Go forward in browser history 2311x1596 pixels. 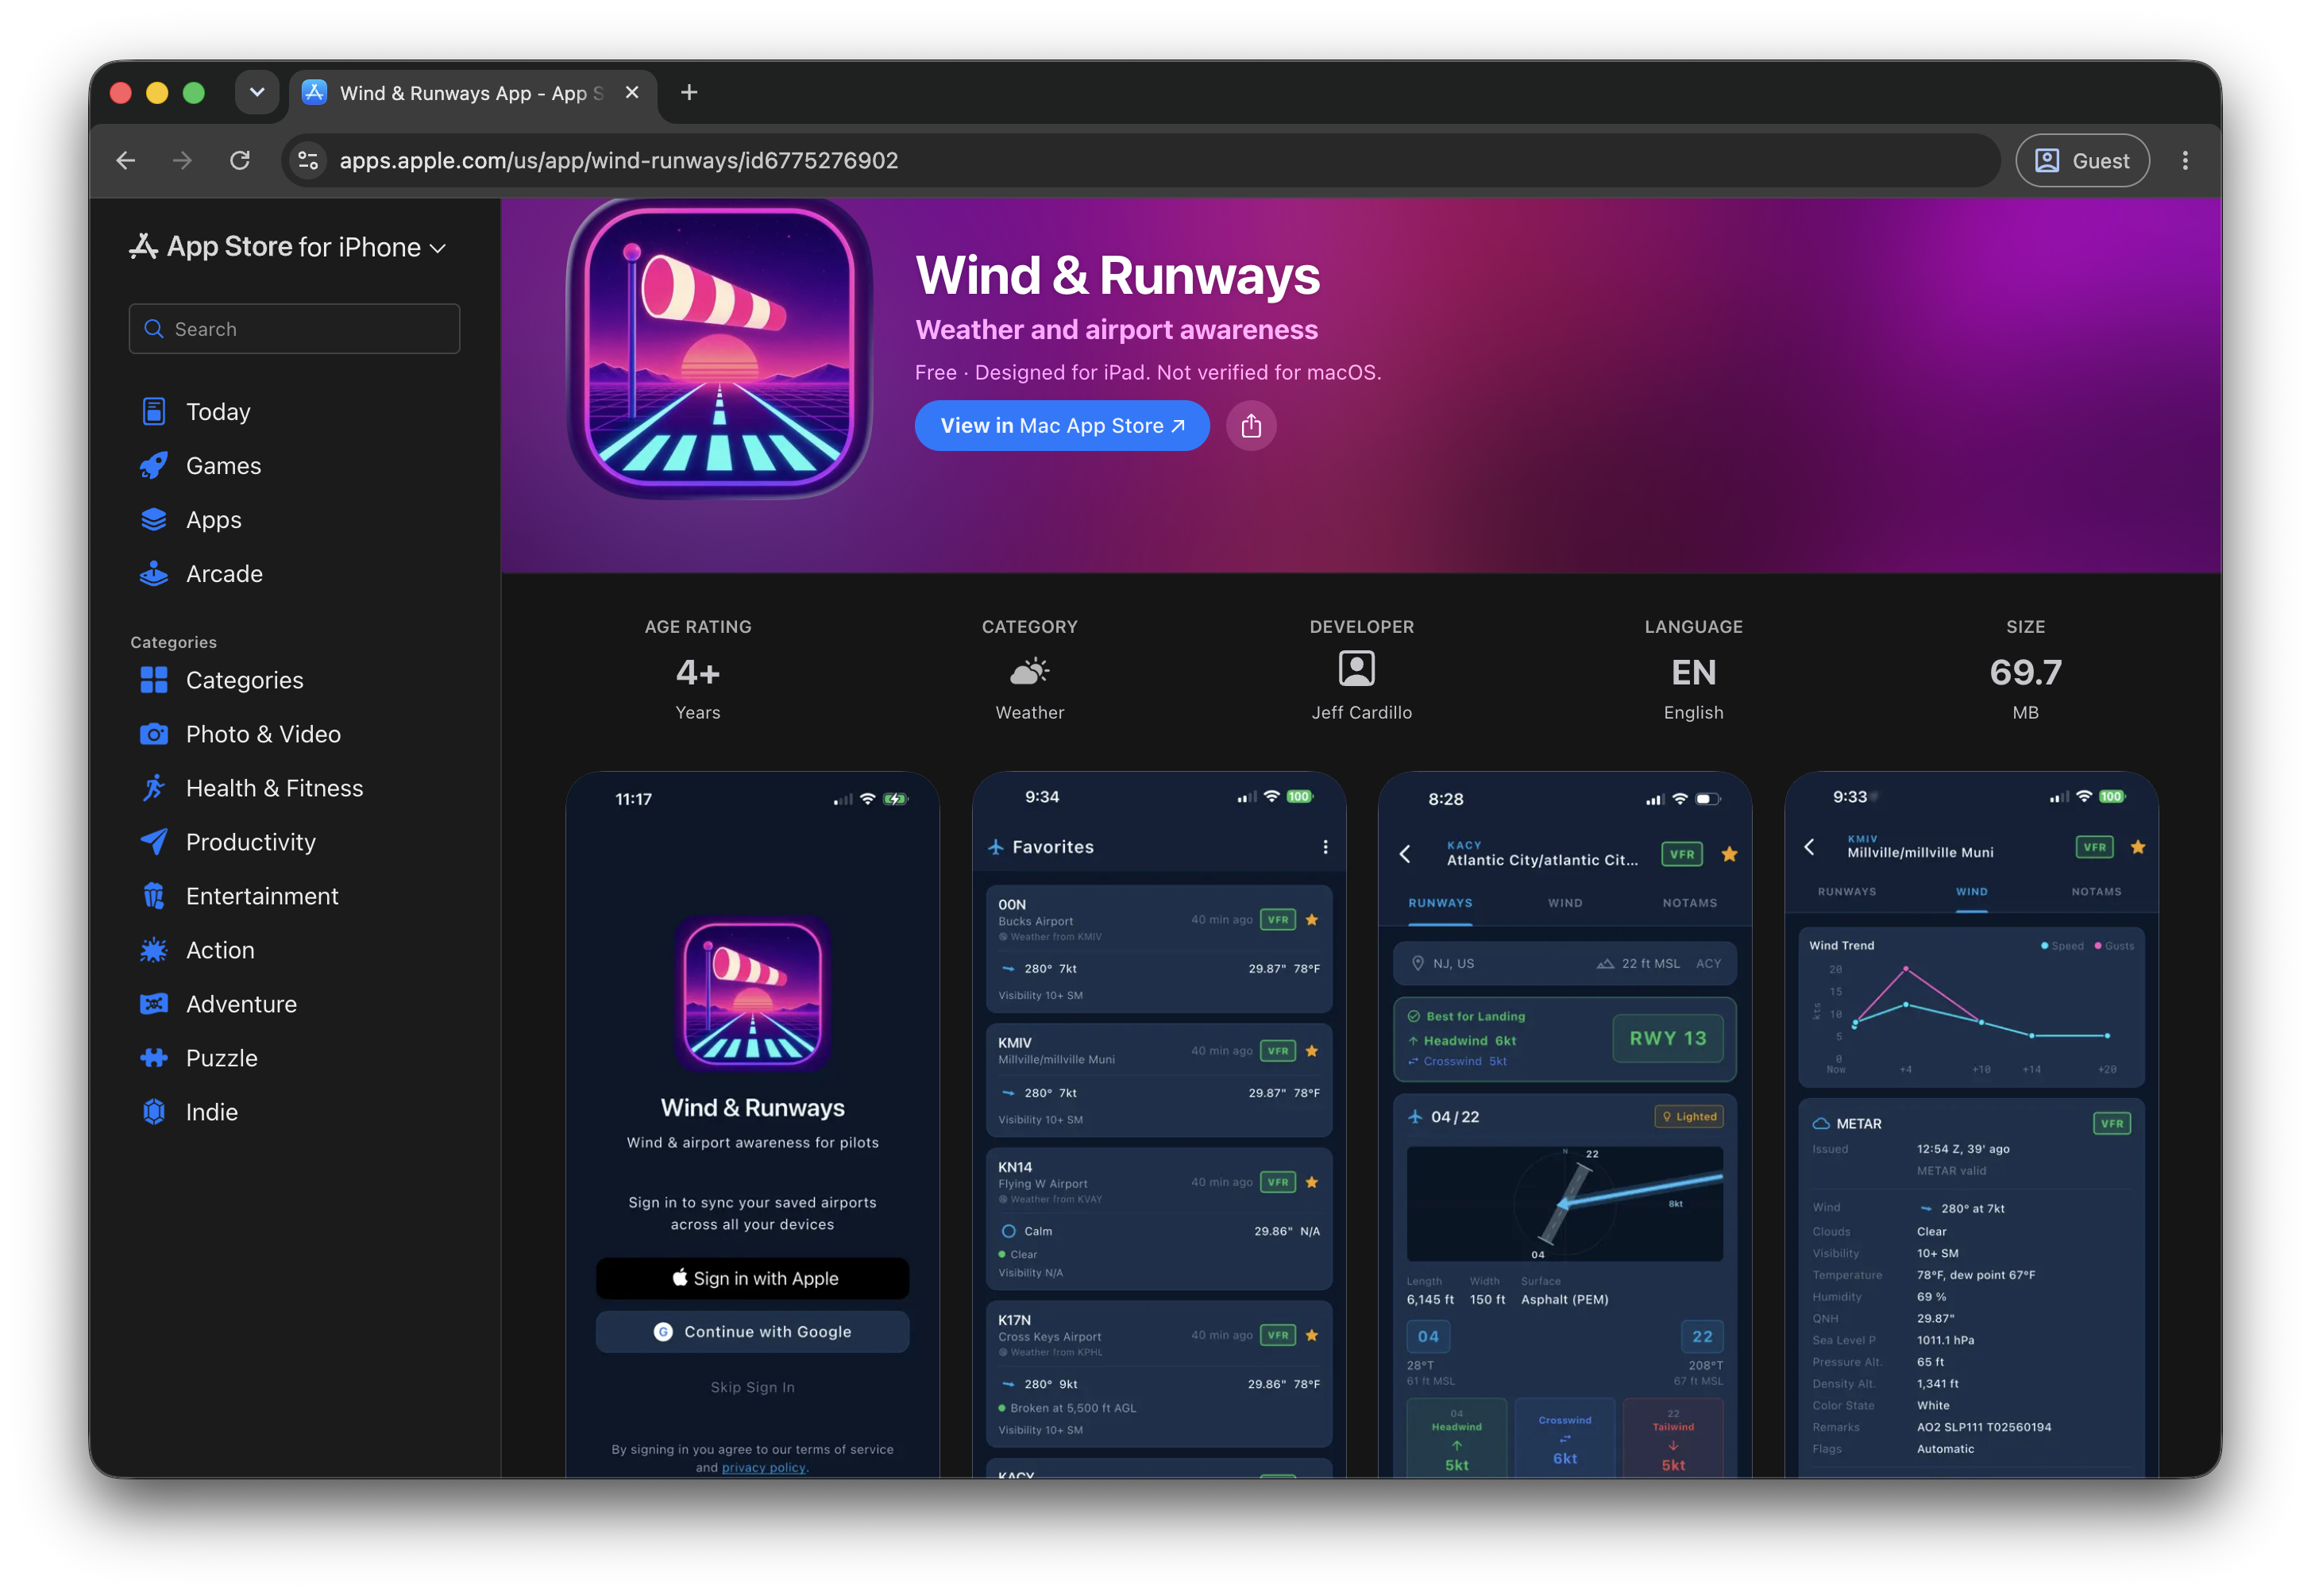tap(182, 160)
